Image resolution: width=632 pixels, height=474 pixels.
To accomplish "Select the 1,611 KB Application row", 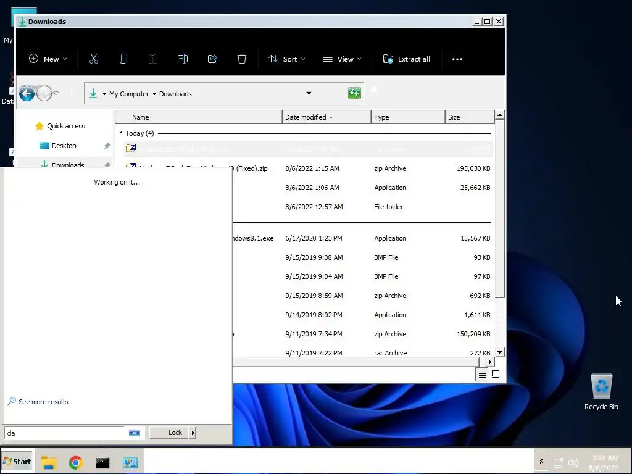I will tap(362, 315).
